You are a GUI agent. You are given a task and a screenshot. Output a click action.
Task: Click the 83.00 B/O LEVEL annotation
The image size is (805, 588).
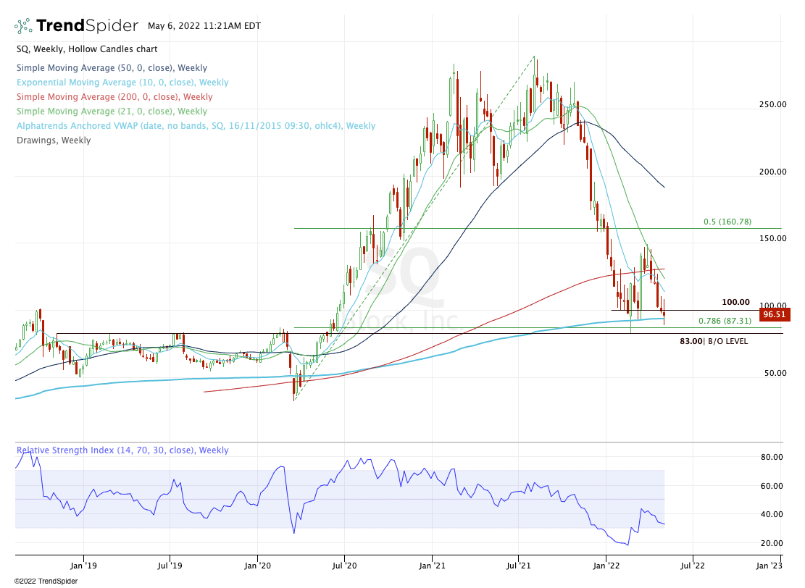pos(714,341)
